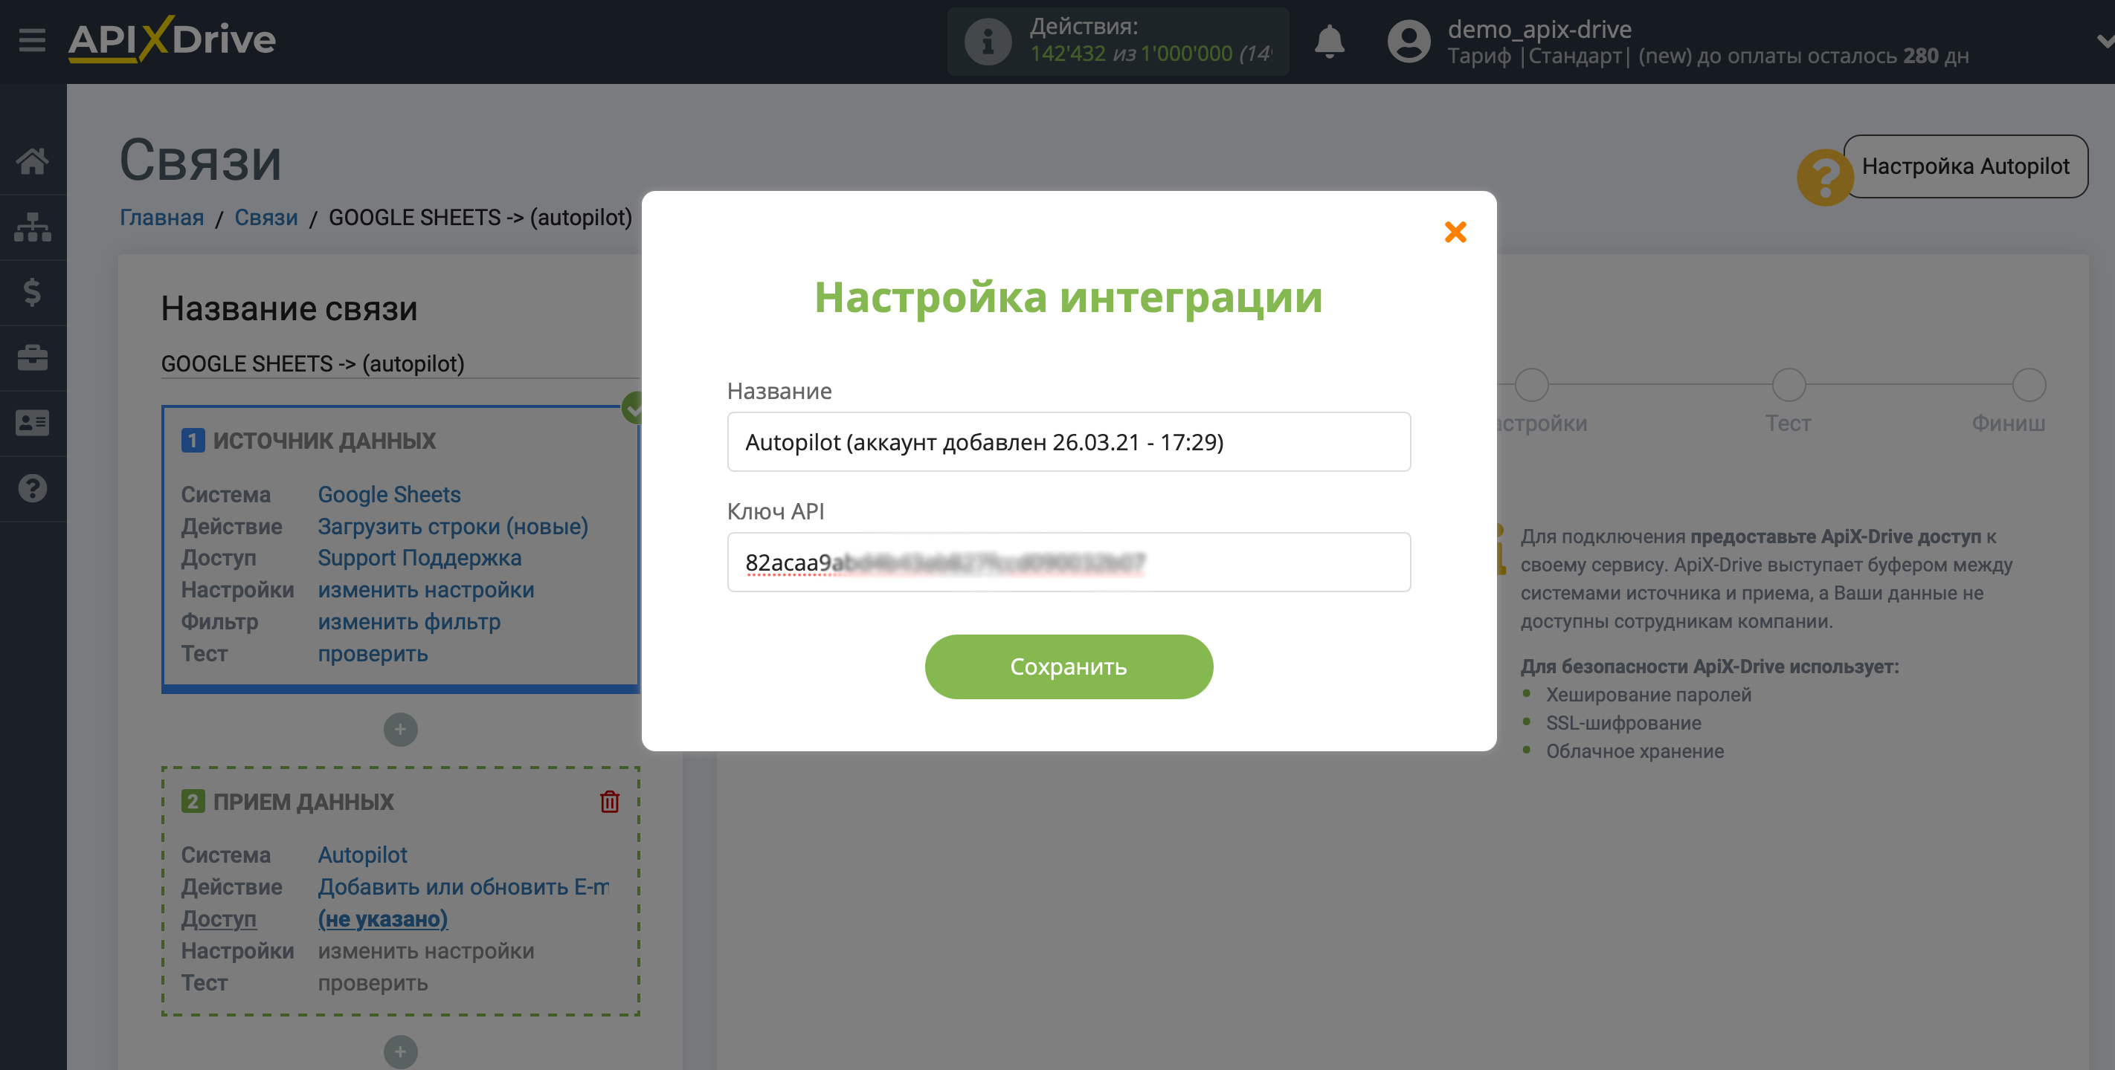This screenshot has width=2115, height=1070.
Task: Click source проверить test link
Action: [373, 653]
